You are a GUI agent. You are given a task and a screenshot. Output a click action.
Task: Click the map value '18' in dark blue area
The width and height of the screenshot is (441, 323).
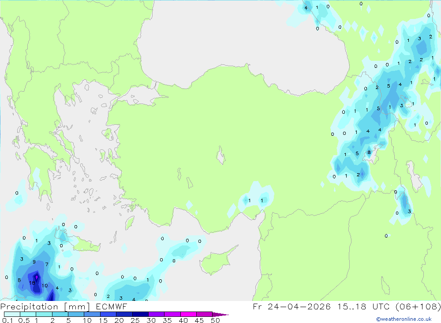32,283
